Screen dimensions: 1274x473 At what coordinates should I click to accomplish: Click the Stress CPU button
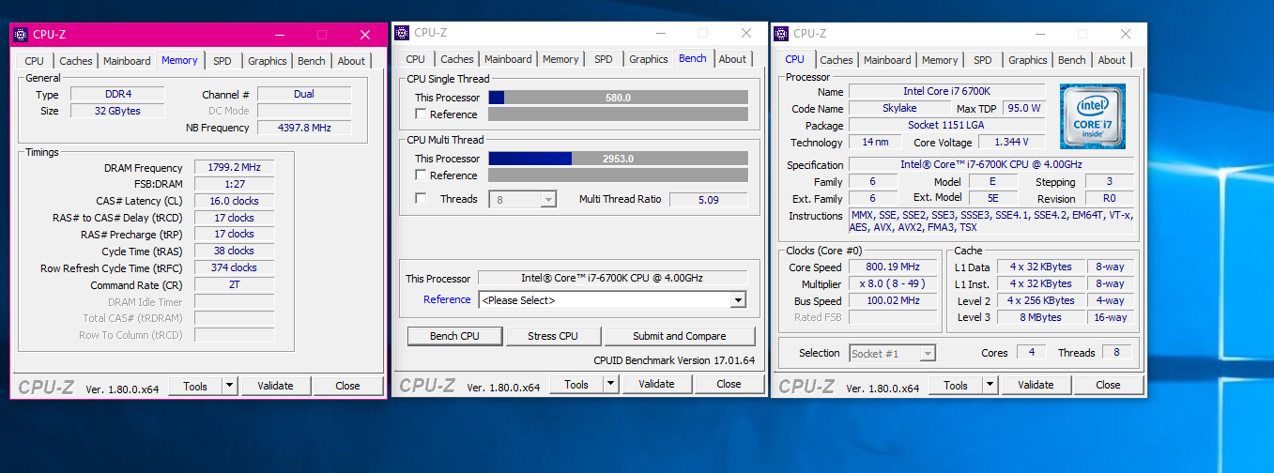[x=554, y=336]
